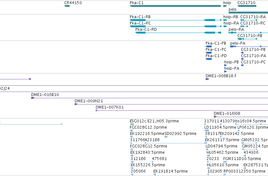The width and height of the screenshot is (268, 176).
Task: Select protein Pka-C1-PB
Action: coord(208,46)
